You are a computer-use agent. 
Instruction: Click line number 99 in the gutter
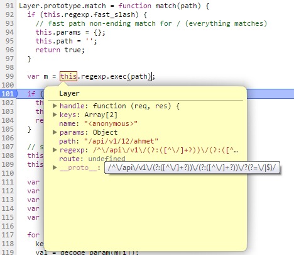tap(9, 76)
